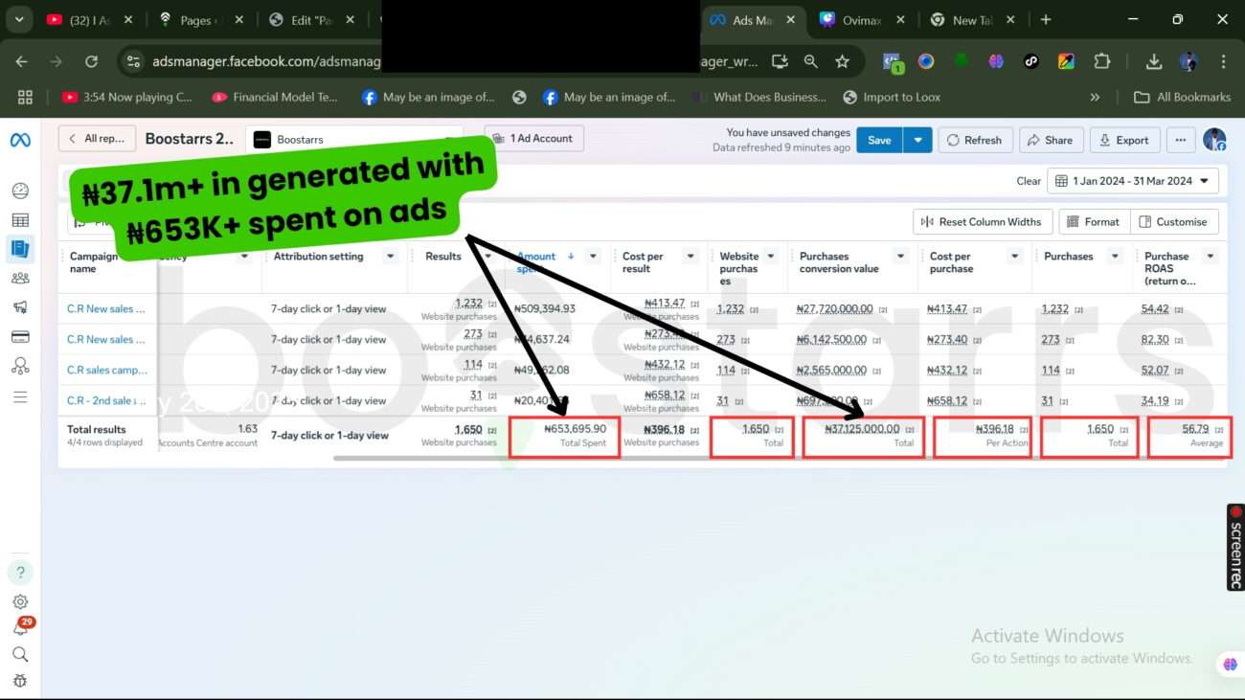1245x700 pixels.
Task: Open Account overview gauge icon in sidebar
Action: 20,191
